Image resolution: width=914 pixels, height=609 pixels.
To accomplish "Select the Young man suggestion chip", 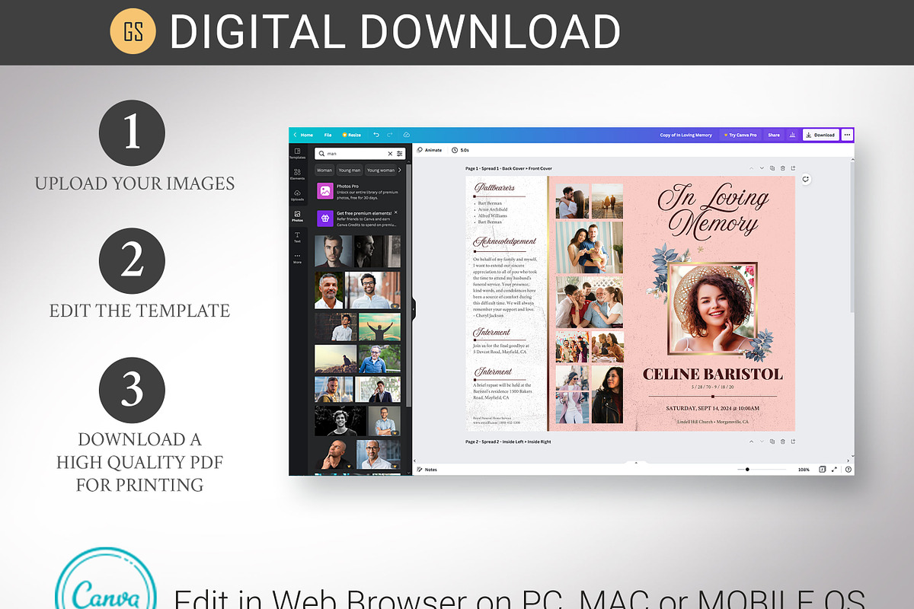I will point(350,171).
